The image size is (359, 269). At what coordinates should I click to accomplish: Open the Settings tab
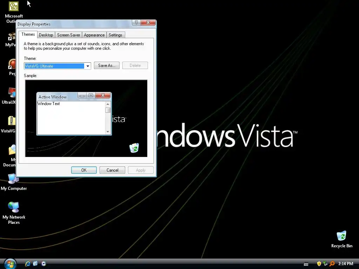click(115, 35)
